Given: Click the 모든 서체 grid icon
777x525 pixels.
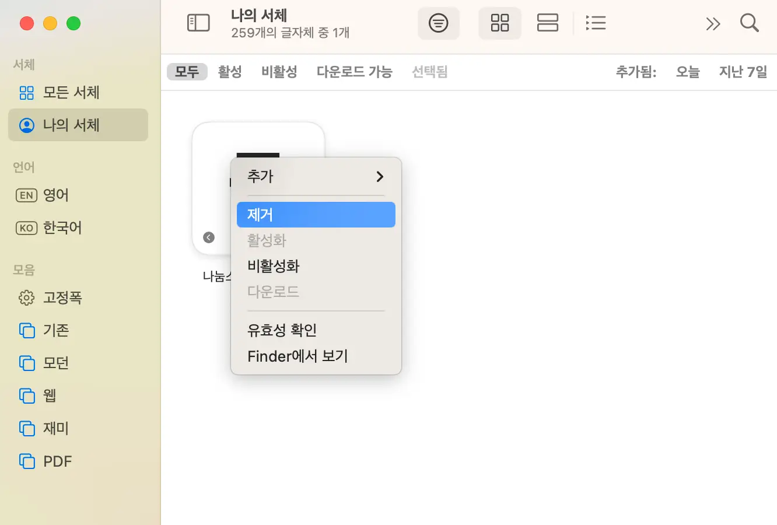Looking at the screenshot, I should [27, 92].
